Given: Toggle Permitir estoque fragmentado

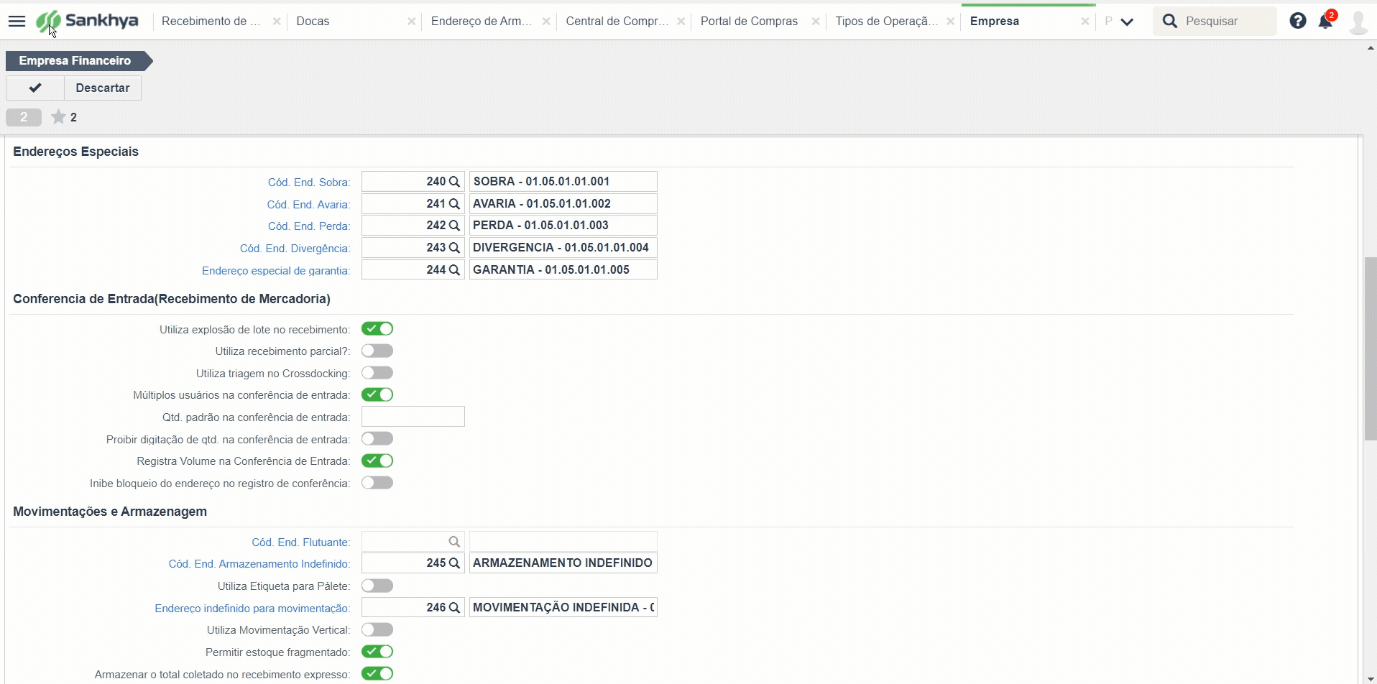Looking at the screenshot, I should (x=377, y=652).
